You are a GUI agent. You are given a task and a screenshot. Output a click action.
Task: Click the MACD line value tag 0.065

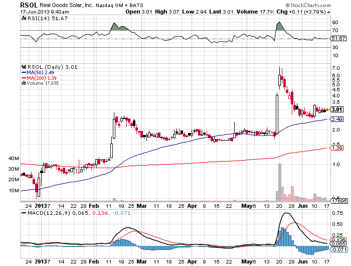(339, 244)
